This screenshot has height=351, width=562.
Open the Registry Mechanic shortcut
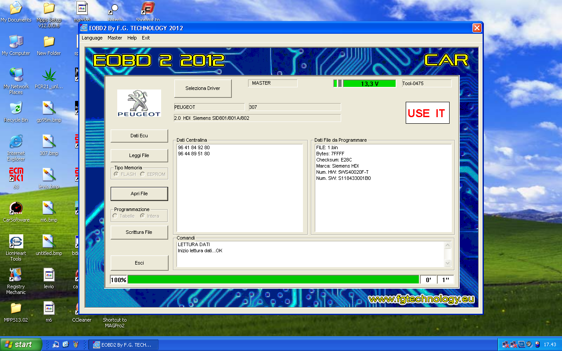click(x=16, y=275)
